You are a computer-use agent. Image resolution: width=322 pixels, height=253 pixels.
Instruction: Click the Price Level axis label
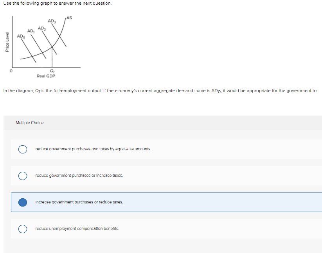tap(7, 42)
